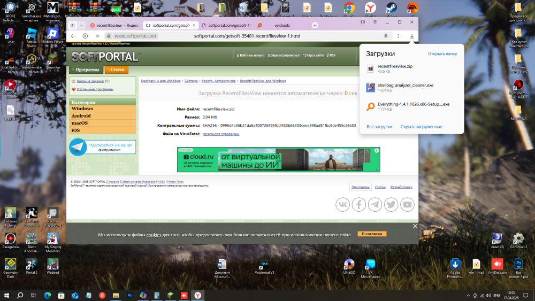Screen dimensions: 535x301
Task: Open Microsoft Edge from taskbar
Action: pyautogui.click(x=48, y=295)
